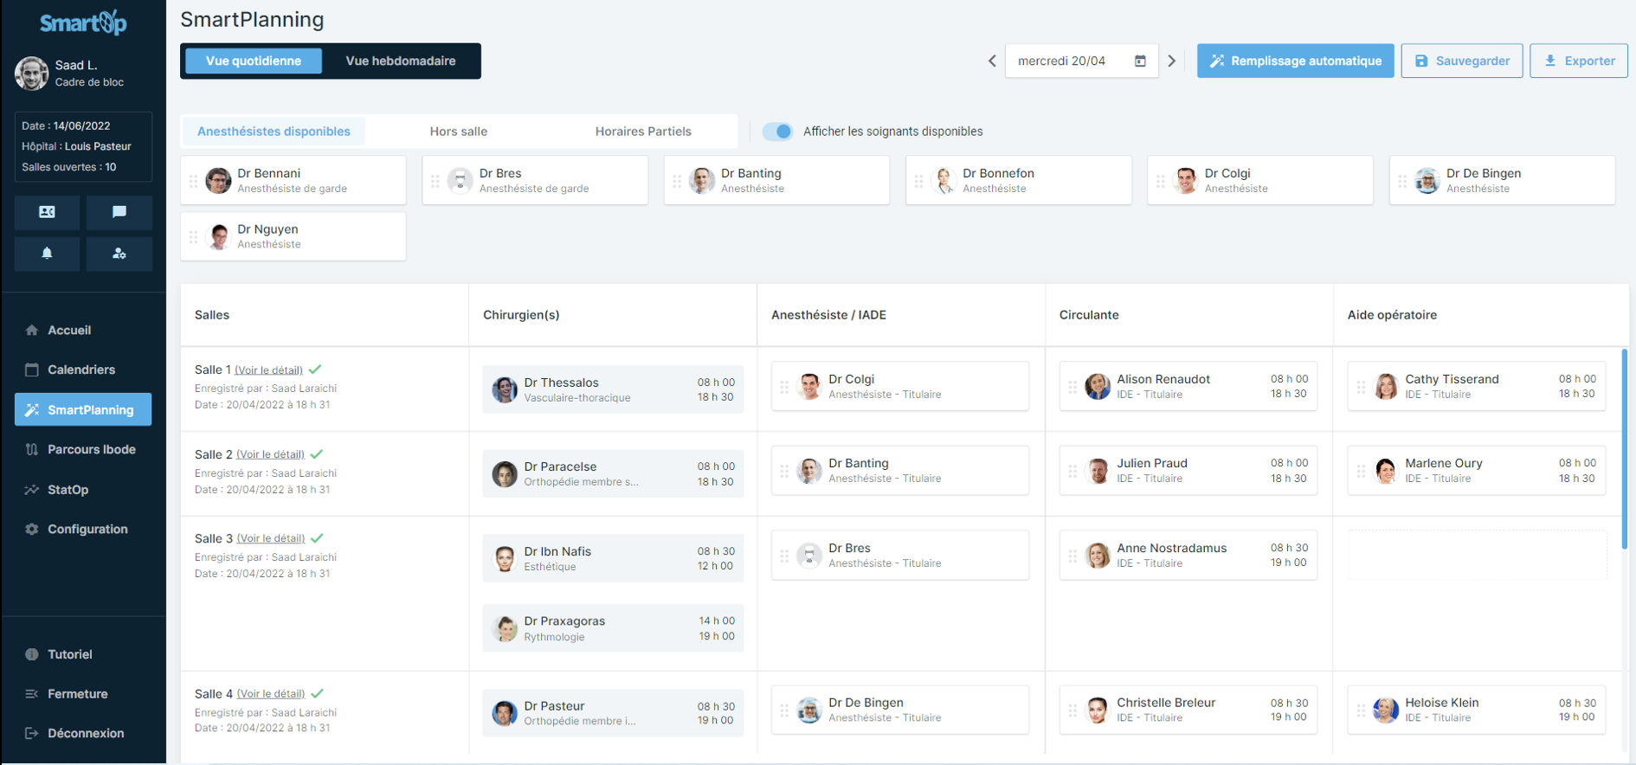The width and height of the screenshot is (1636, 765).
Task: Go to Accueil in the sidebar
Action: (x=69, y=330)
